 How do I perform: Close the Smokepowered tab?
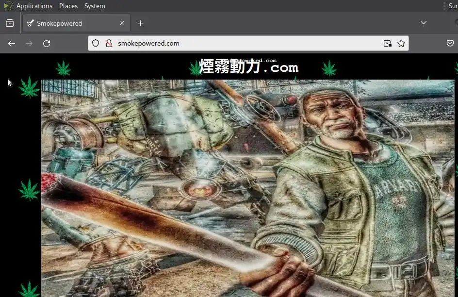coord(122,23)
